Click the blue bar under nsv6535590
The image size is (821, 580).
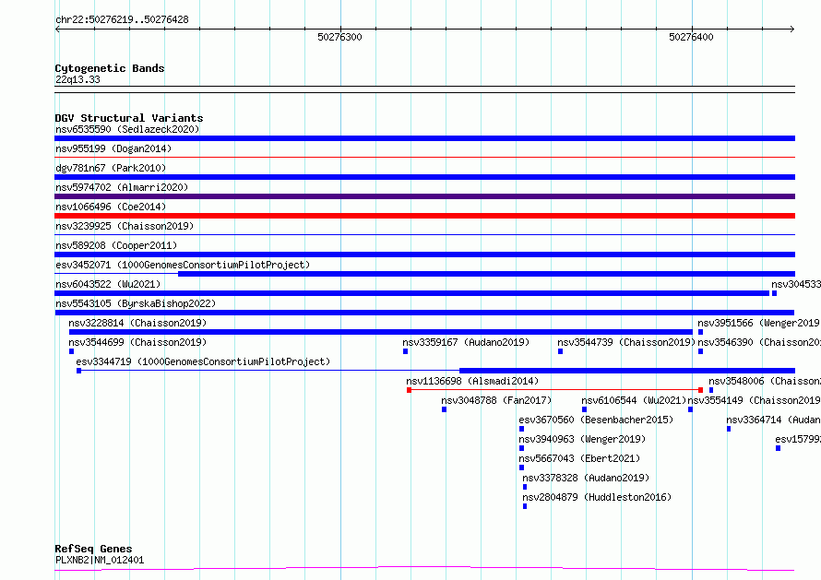[424, 138]
